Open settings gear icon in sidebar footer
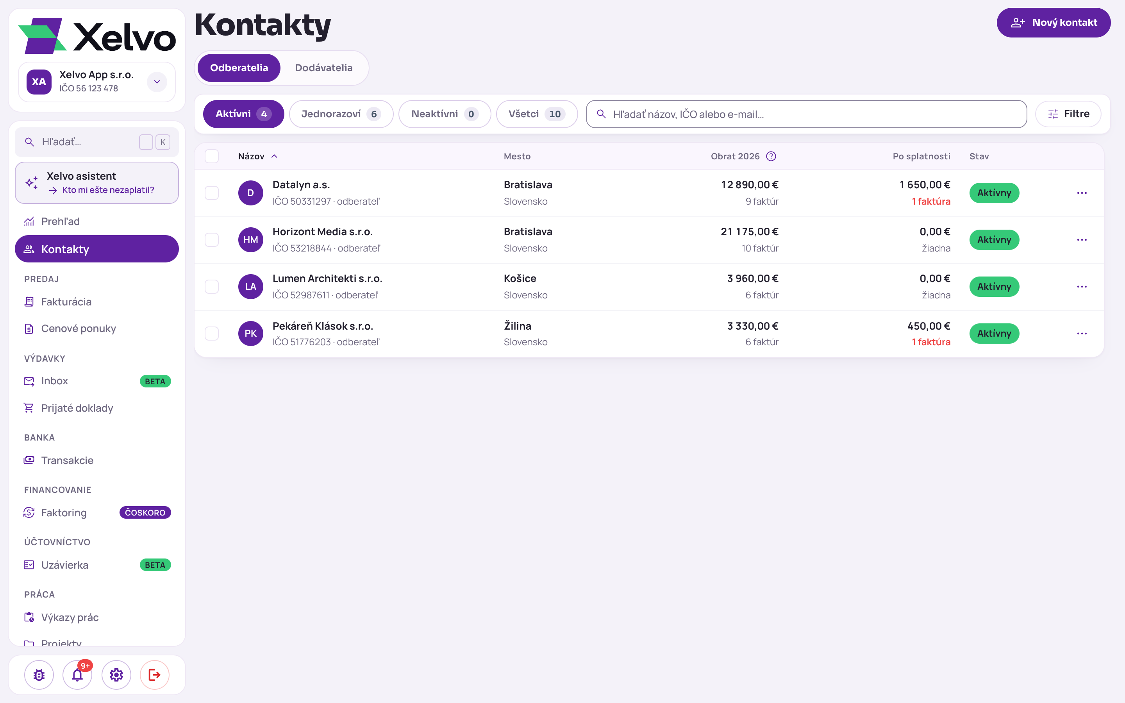Viewport: 1125px width, 703px height. [x=116, y=674]
